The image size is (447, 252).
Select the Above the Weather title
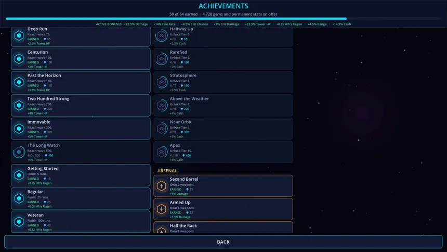coord(189,99)
